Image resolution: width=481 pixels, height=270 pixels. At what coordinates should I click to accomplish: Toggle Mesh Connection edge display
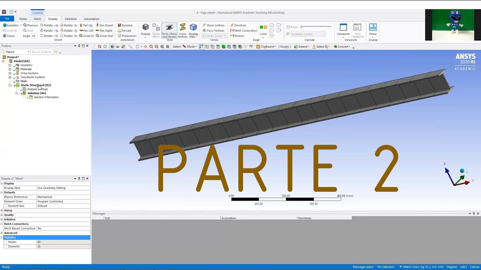(x=244, y=30)
